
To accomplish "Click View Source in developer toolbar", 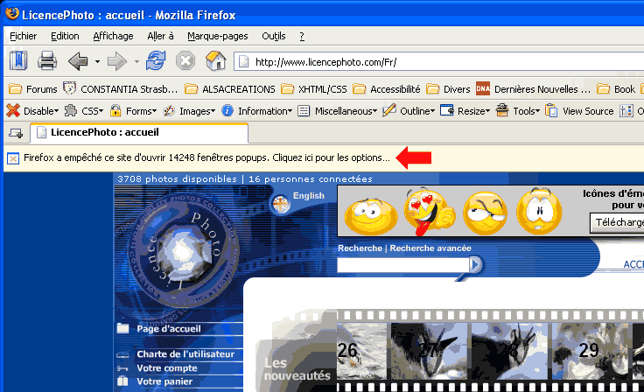I will point(579,111).
